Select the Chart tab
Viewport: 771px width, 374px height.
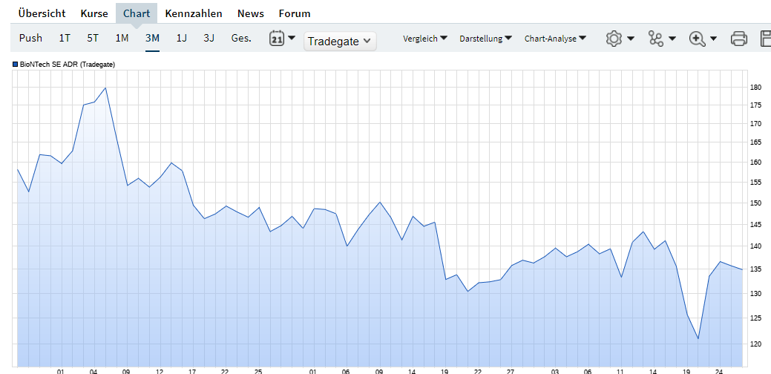pos(137,13)
